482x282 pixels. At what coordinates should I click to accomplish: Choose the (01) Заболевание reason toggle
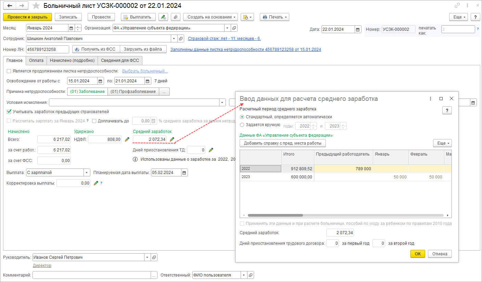point(87,92)
